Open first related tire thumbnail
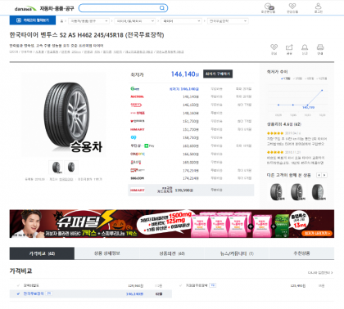 (x=277, y=192)
